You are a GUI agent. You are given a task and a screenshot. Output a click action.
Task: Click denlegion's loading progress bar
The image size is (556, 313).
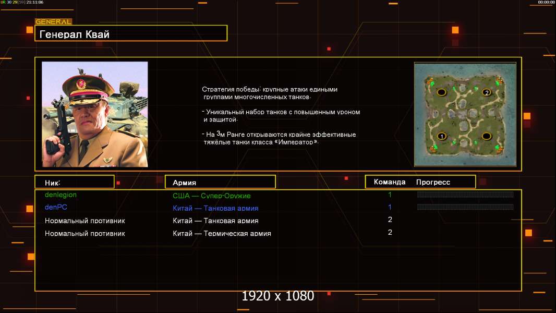(465, 194)
